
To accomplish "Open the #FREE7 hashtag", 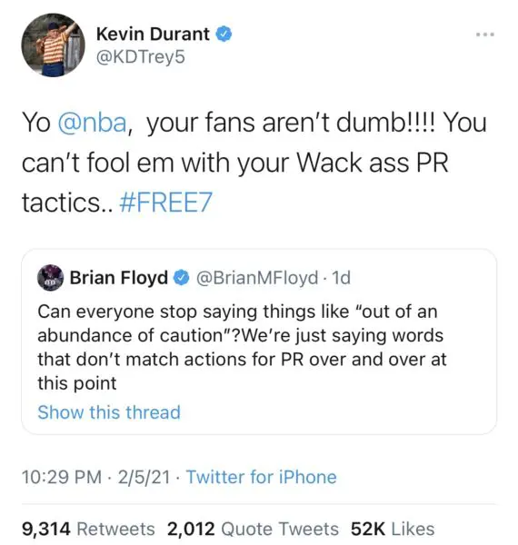I will [x=165, y=203].
